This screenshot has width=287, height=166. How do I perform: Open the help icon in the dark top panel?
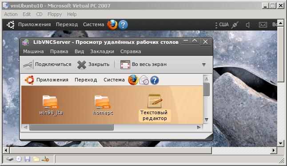click(x=123, y=25)
